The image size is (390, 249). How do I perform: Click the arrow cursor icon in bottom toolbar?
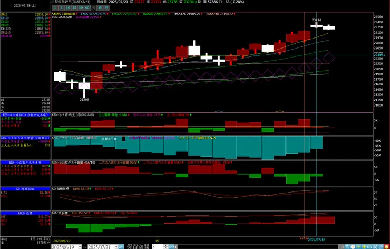347,247
